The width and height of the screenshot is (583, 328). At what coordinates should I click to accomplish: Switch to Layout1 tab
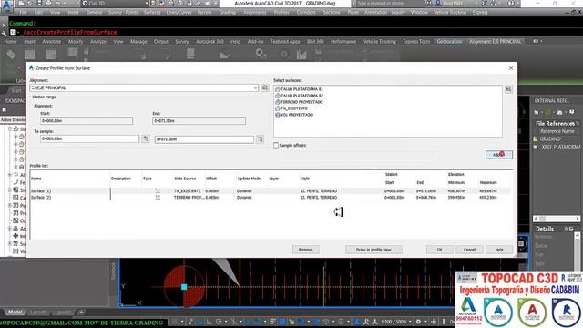(x=38, y=312)
